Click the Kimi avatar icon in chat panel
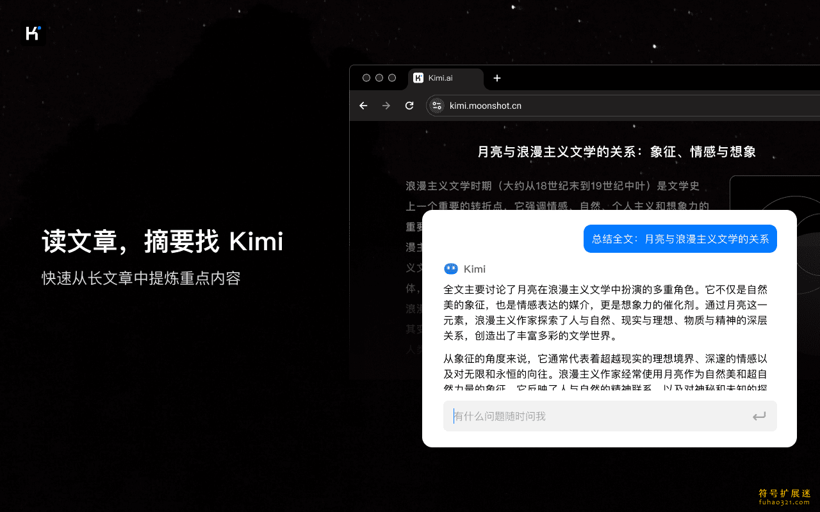The image size is (820, 512). point(451,269)
